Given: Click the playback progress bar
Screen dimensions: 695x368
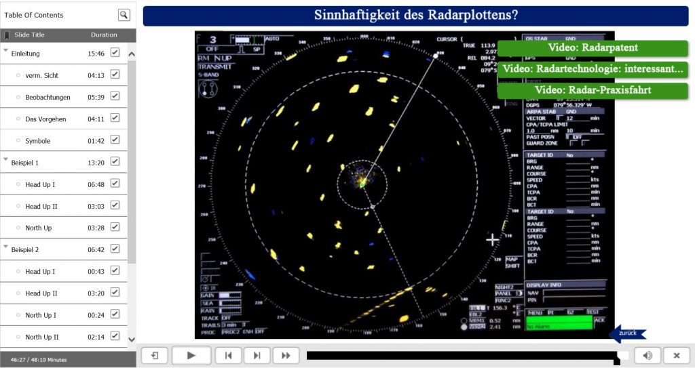Looking at the screenshot, I should pos(462,355).
